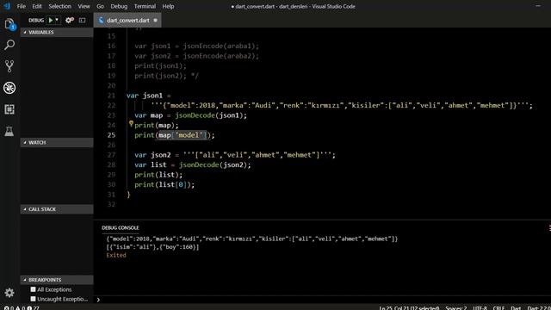Screen dimensions: 551x310
Task: Collapse the BREAKPOINTS section
Action: click(x=57, y=280)
